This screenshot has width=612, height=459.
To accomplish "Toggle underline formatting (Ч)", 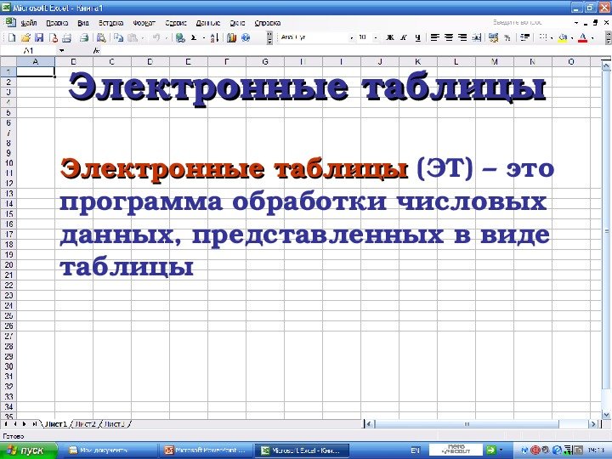I will 417,37.
